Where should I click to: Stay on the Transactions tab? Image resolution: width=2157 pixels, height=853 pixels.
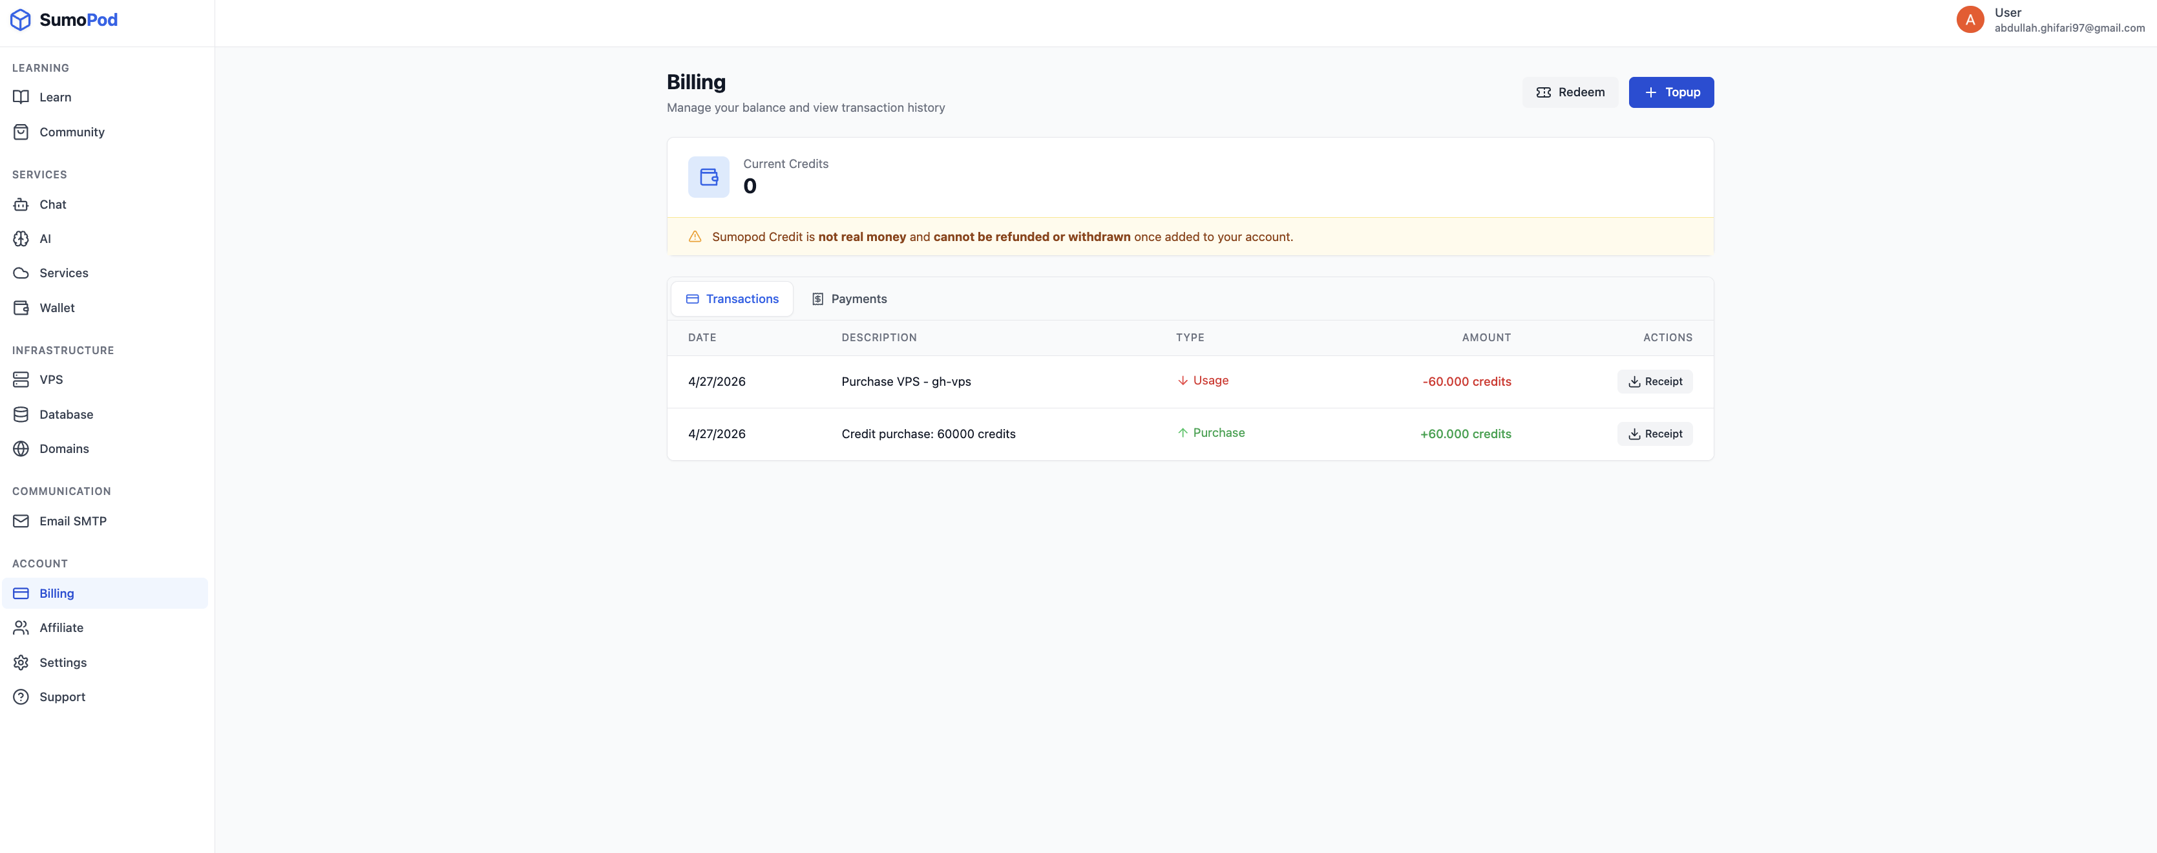pos(732,298)
